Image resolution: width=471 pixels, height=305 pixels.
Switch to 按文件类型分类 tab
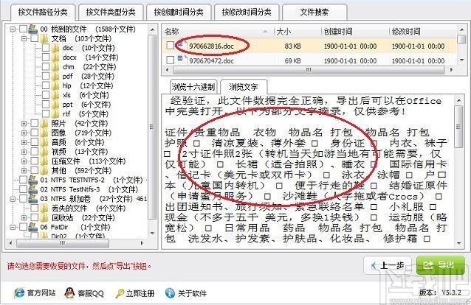tap(110, 12)
